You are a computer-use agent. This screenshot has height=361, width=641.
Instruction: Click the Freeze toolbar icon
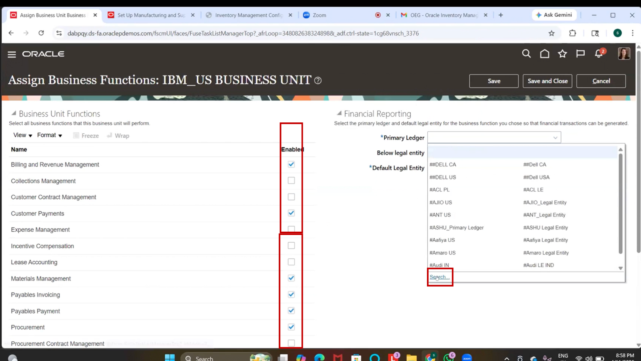click(x=86, y=136)
